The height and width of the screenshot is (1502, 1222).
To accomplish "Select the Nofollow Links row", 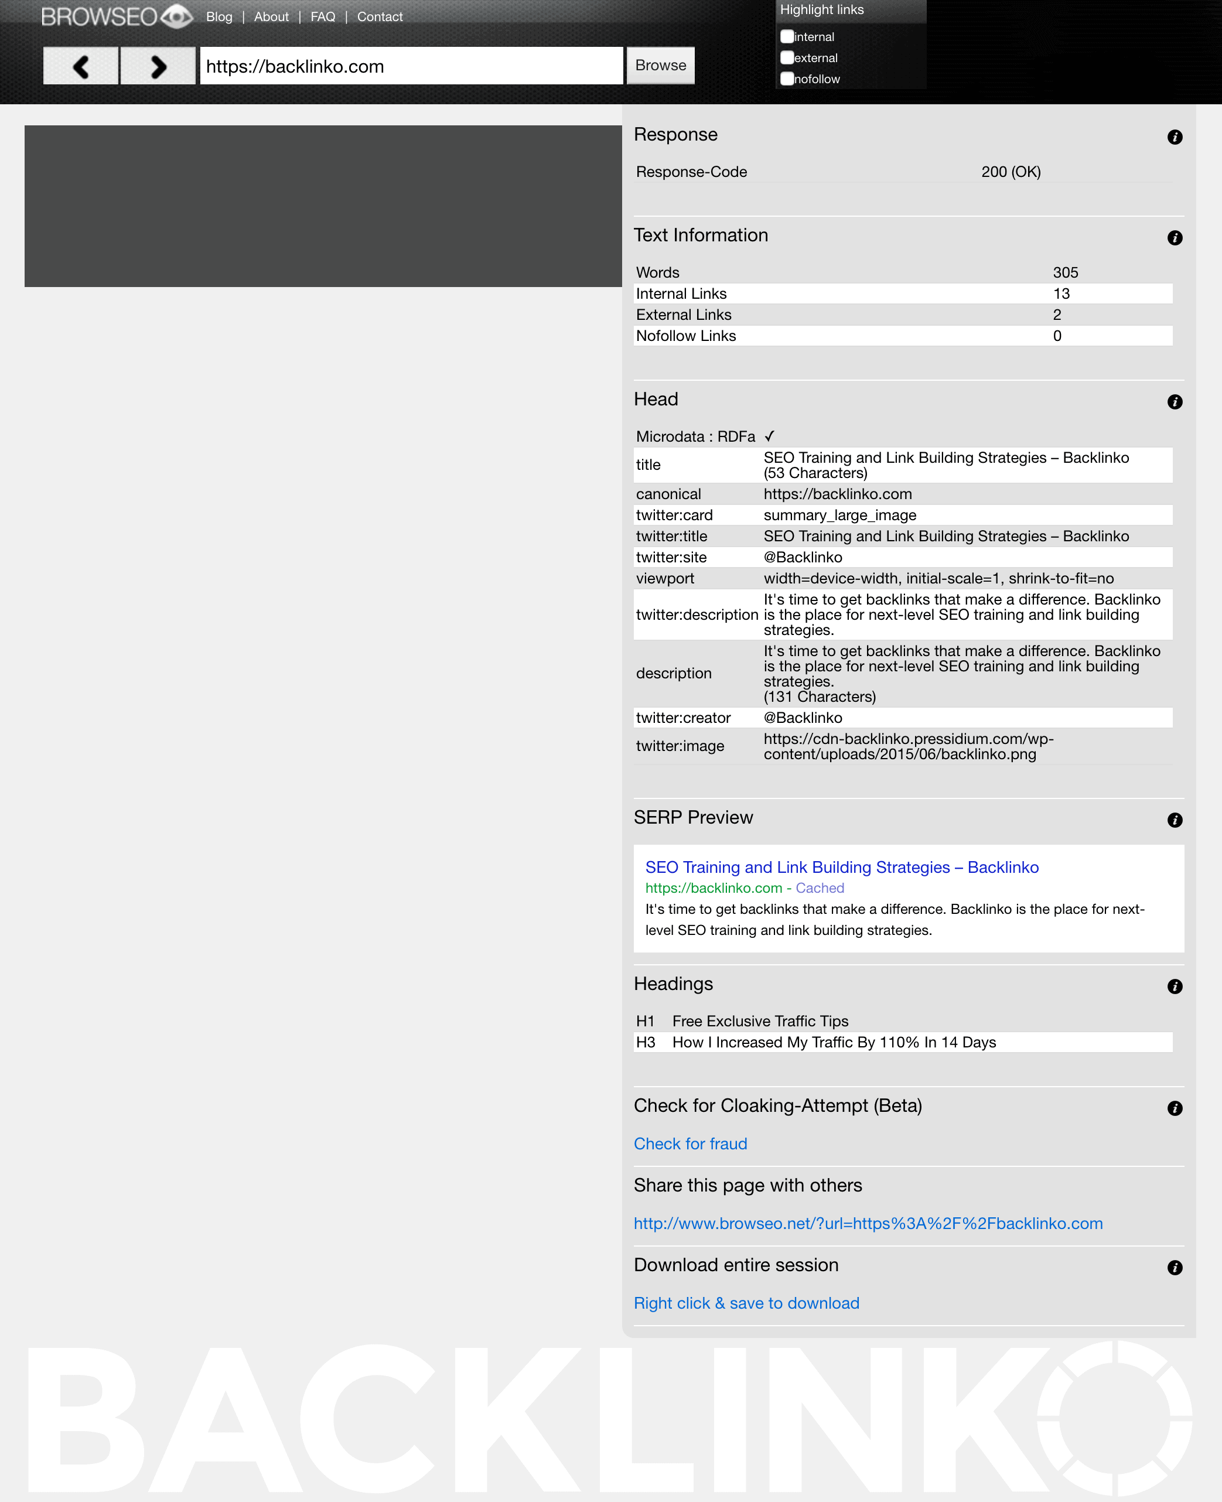I will [902, 336].
